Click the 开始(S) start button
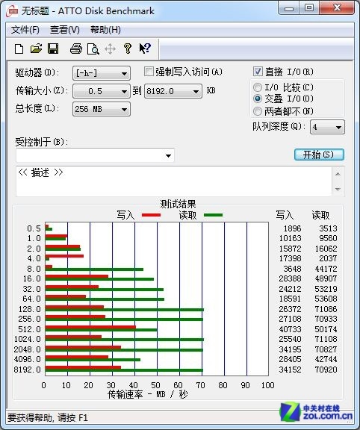The height and width of the screenshot is (430, 360). click(x=319, y=155)
